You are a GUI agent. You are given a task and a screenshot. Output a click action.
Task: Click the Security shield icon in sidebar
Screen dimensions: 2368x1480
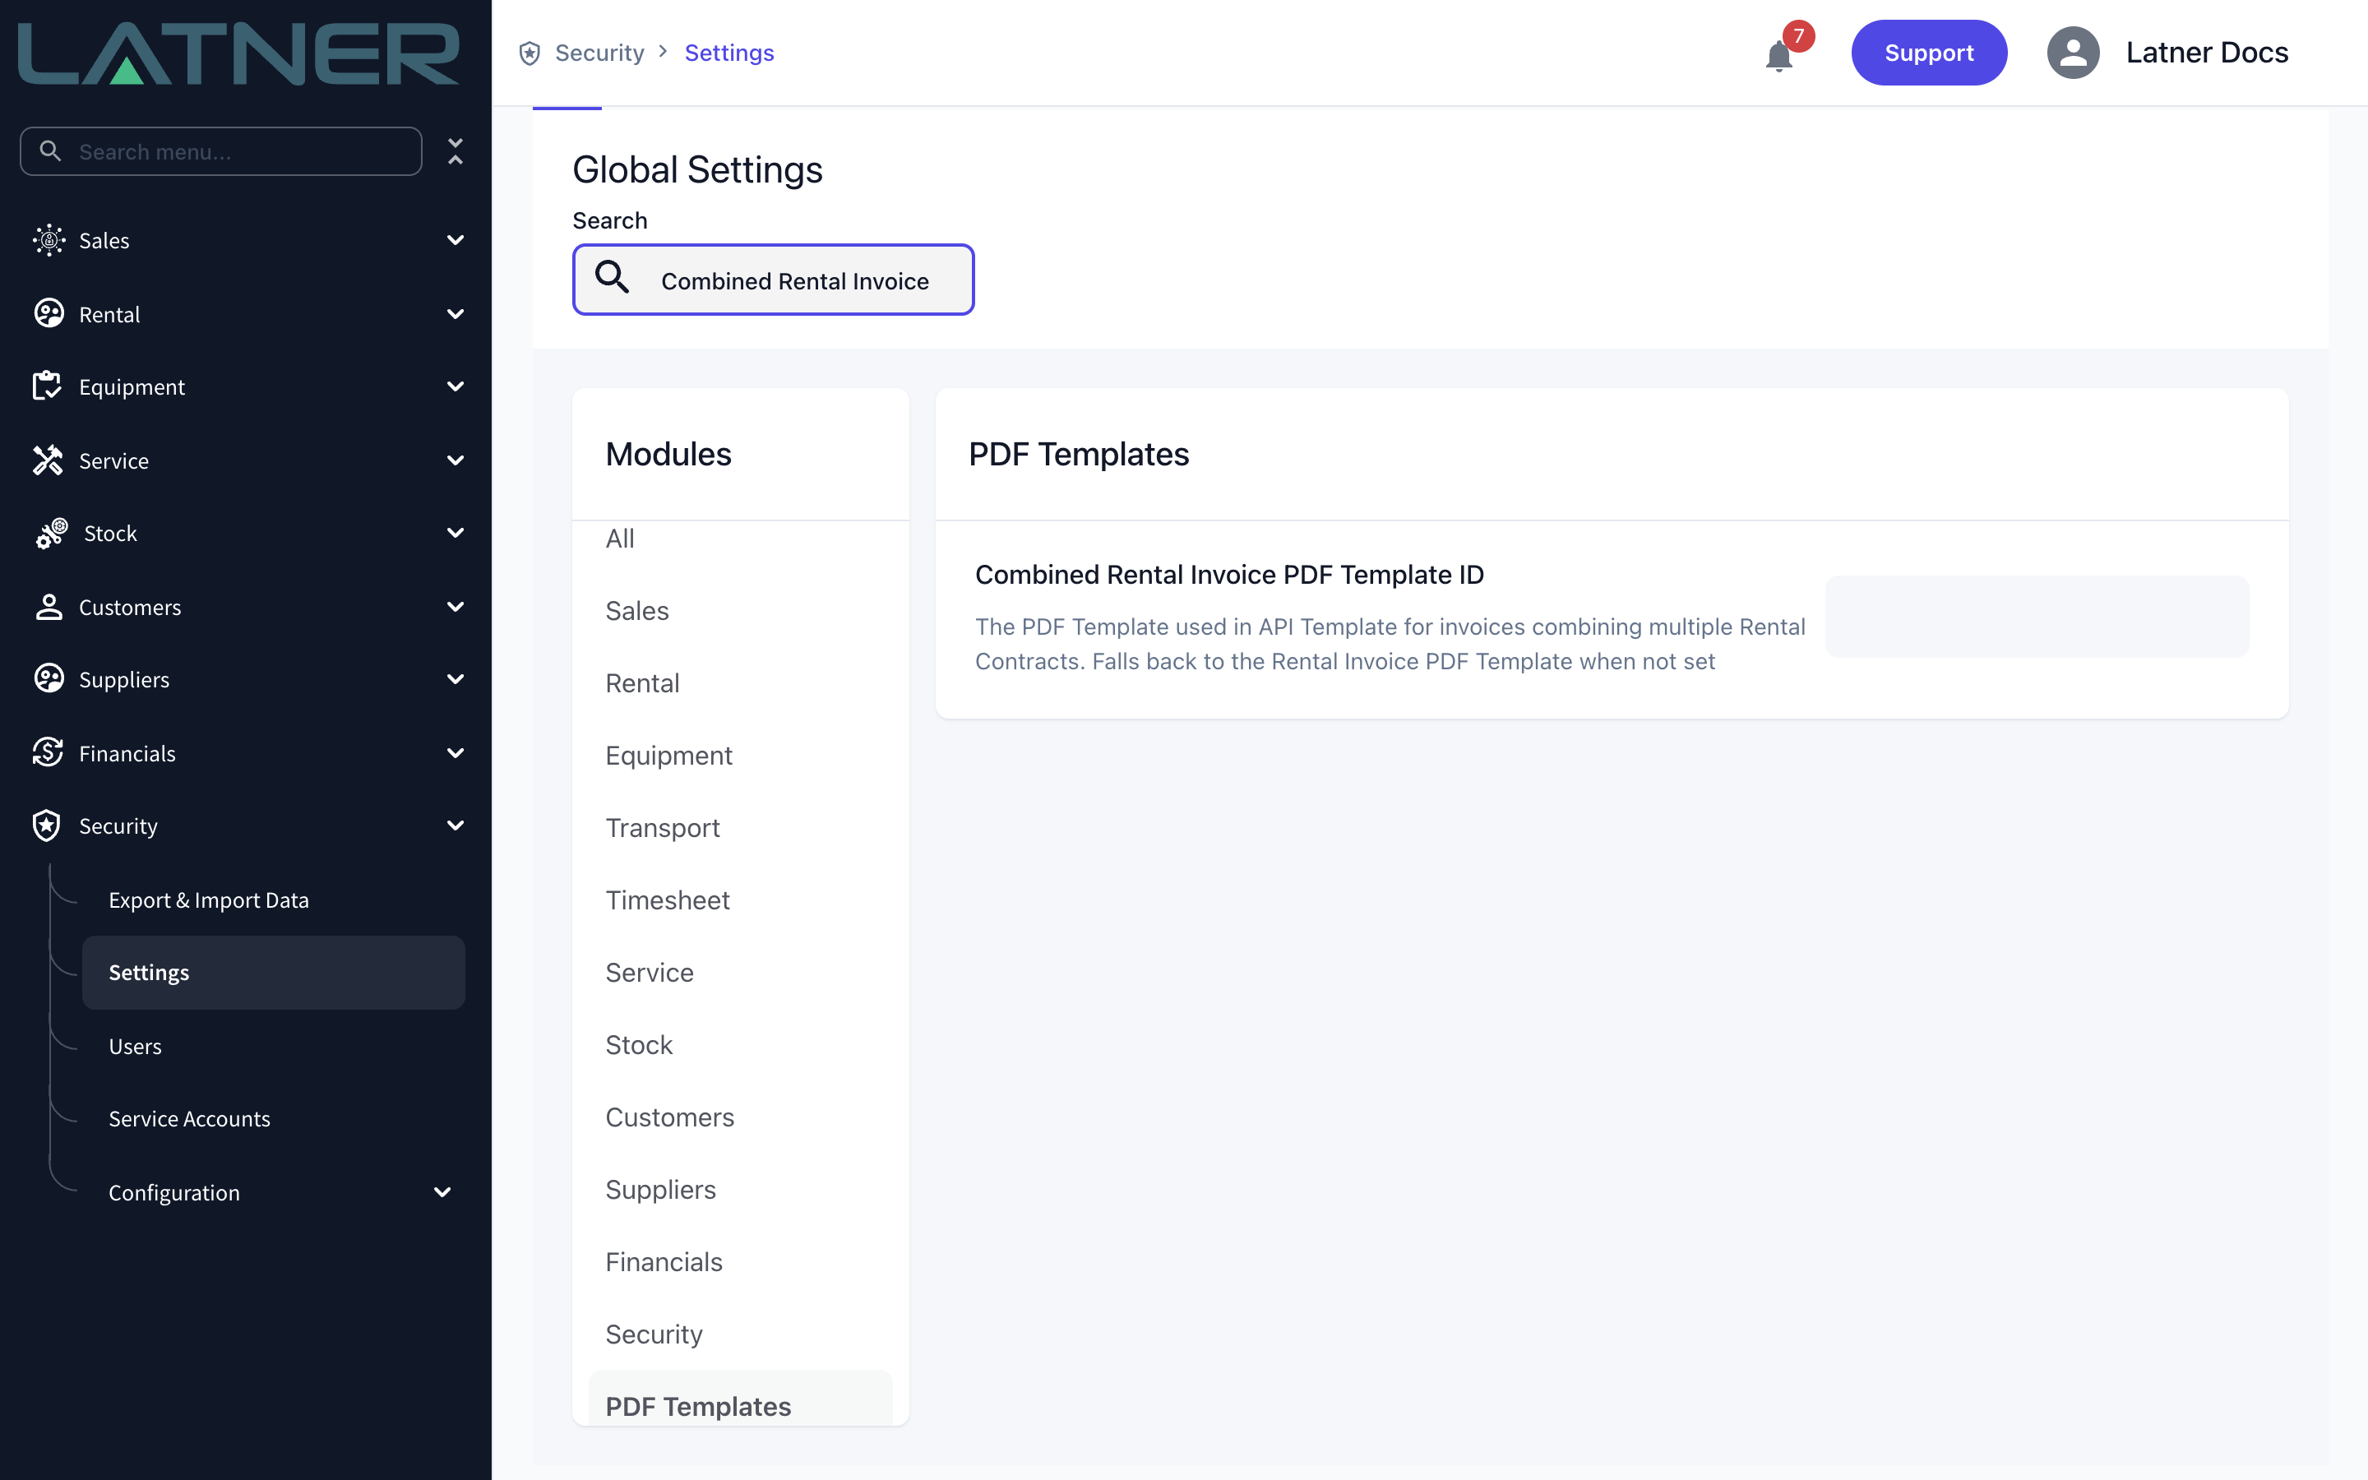(48, 826)
